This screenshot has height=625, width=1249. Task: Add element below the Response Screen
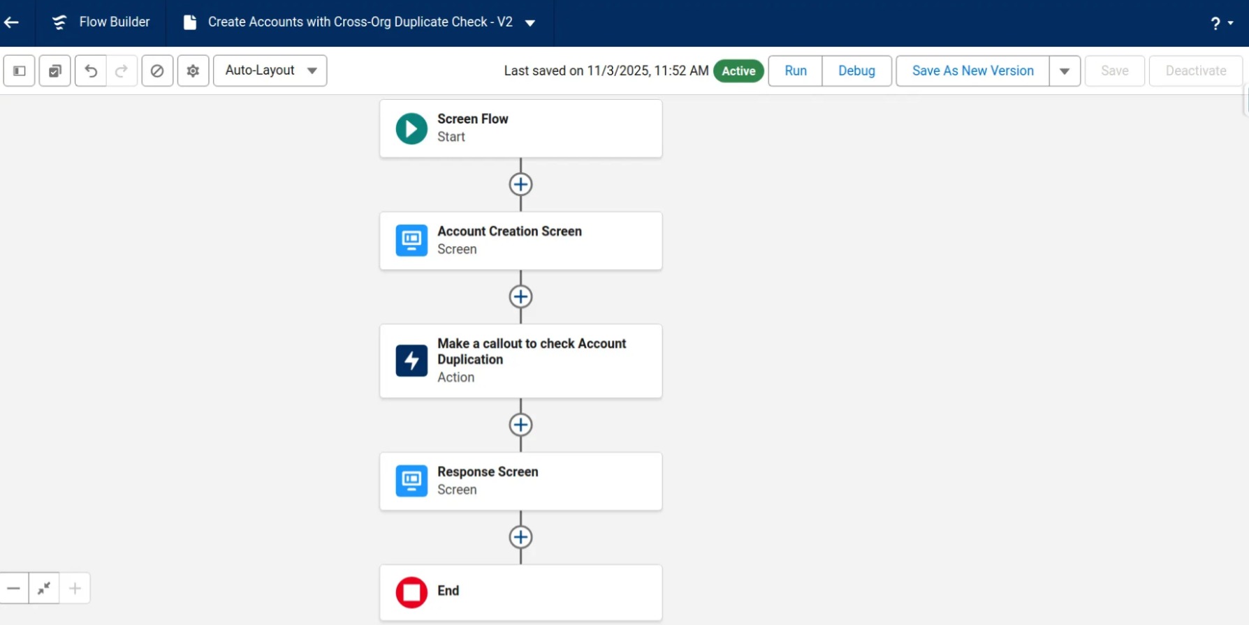click(520, 537)
